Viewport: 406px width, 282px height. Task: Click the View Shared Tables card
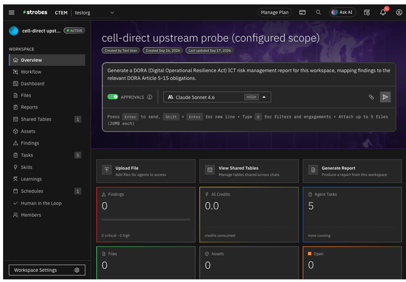click(249, 171)
